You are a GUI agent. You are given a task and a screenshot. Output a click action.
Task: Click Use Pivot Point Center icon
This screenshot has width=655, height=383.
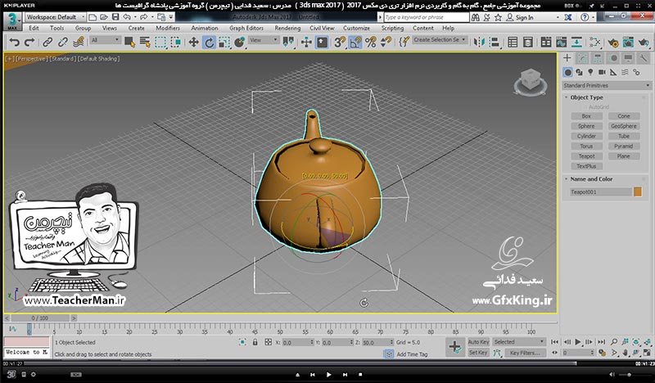(288, 43)
